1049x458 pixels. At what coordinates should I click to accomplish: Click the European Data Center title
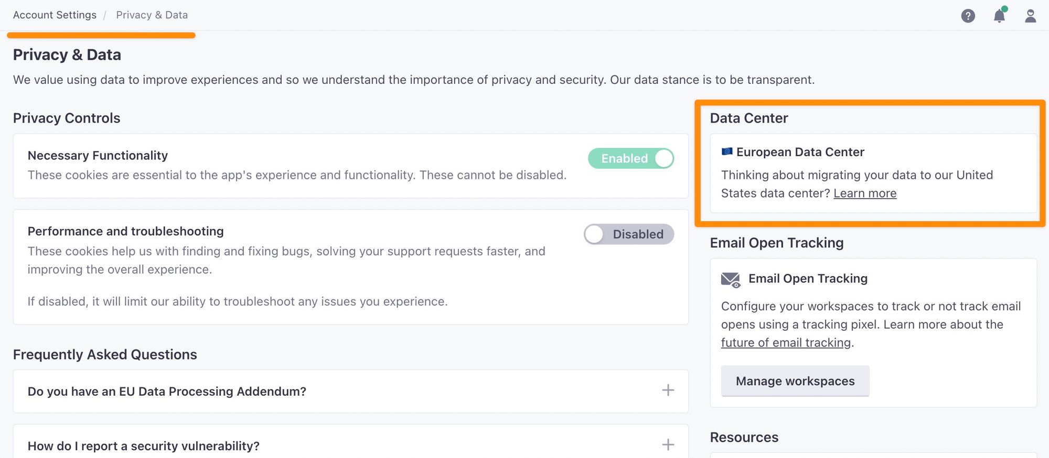click(800, 152)
